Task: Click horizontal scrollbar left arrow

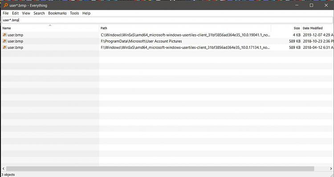Action: coord(4,169)
